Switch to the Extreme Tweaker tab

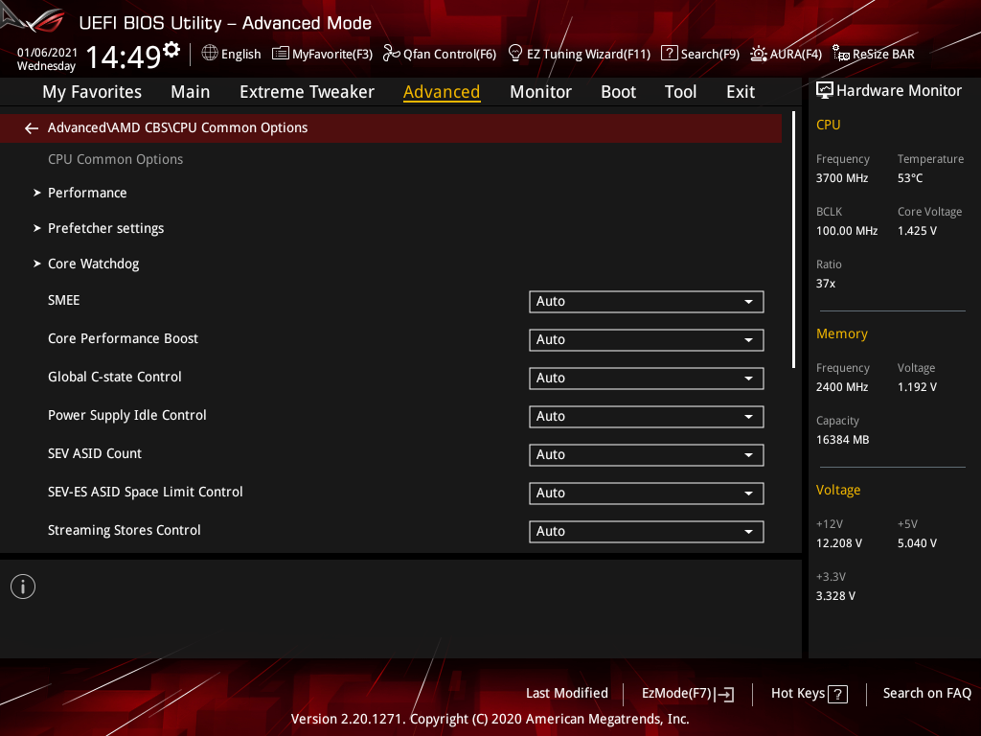(x=308, y=92)
